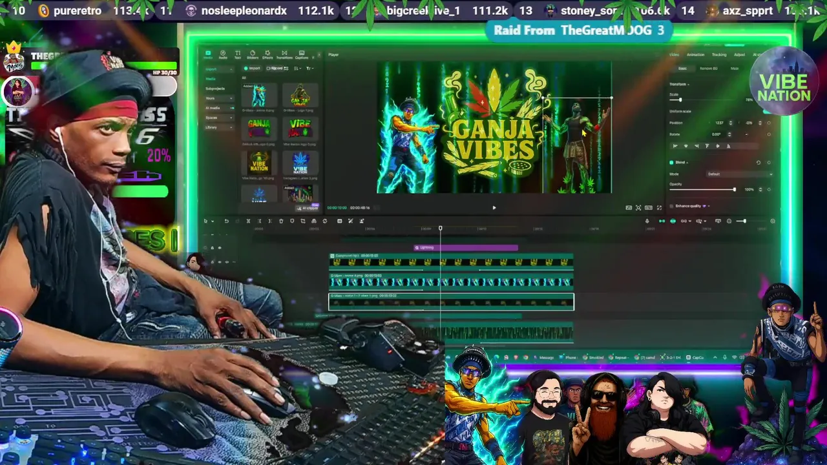
Task: Click the align top icon in Transform
Action: point(707,146)
